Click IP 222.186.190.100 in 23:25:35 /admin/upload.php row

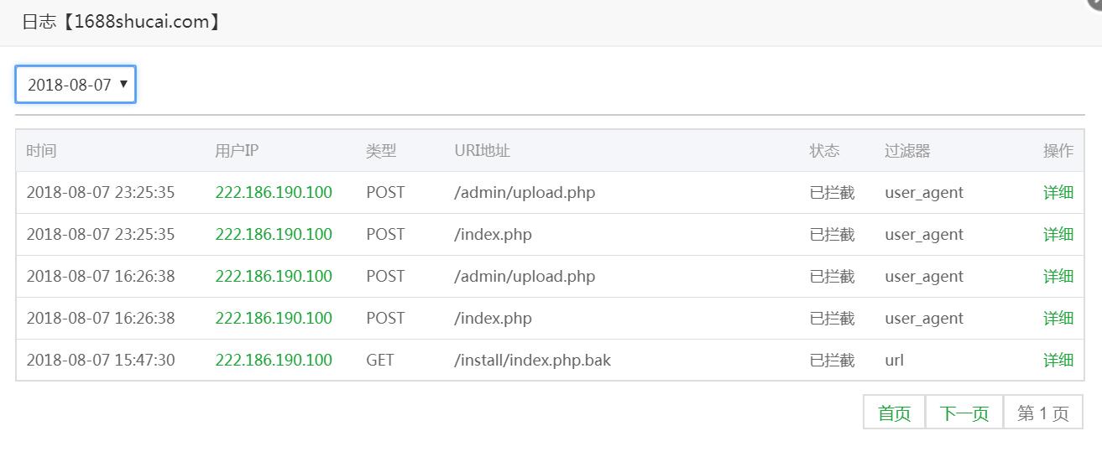[274, 192]
